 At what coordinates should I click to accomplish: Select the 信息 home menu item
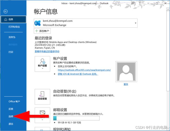pos(13,19)
